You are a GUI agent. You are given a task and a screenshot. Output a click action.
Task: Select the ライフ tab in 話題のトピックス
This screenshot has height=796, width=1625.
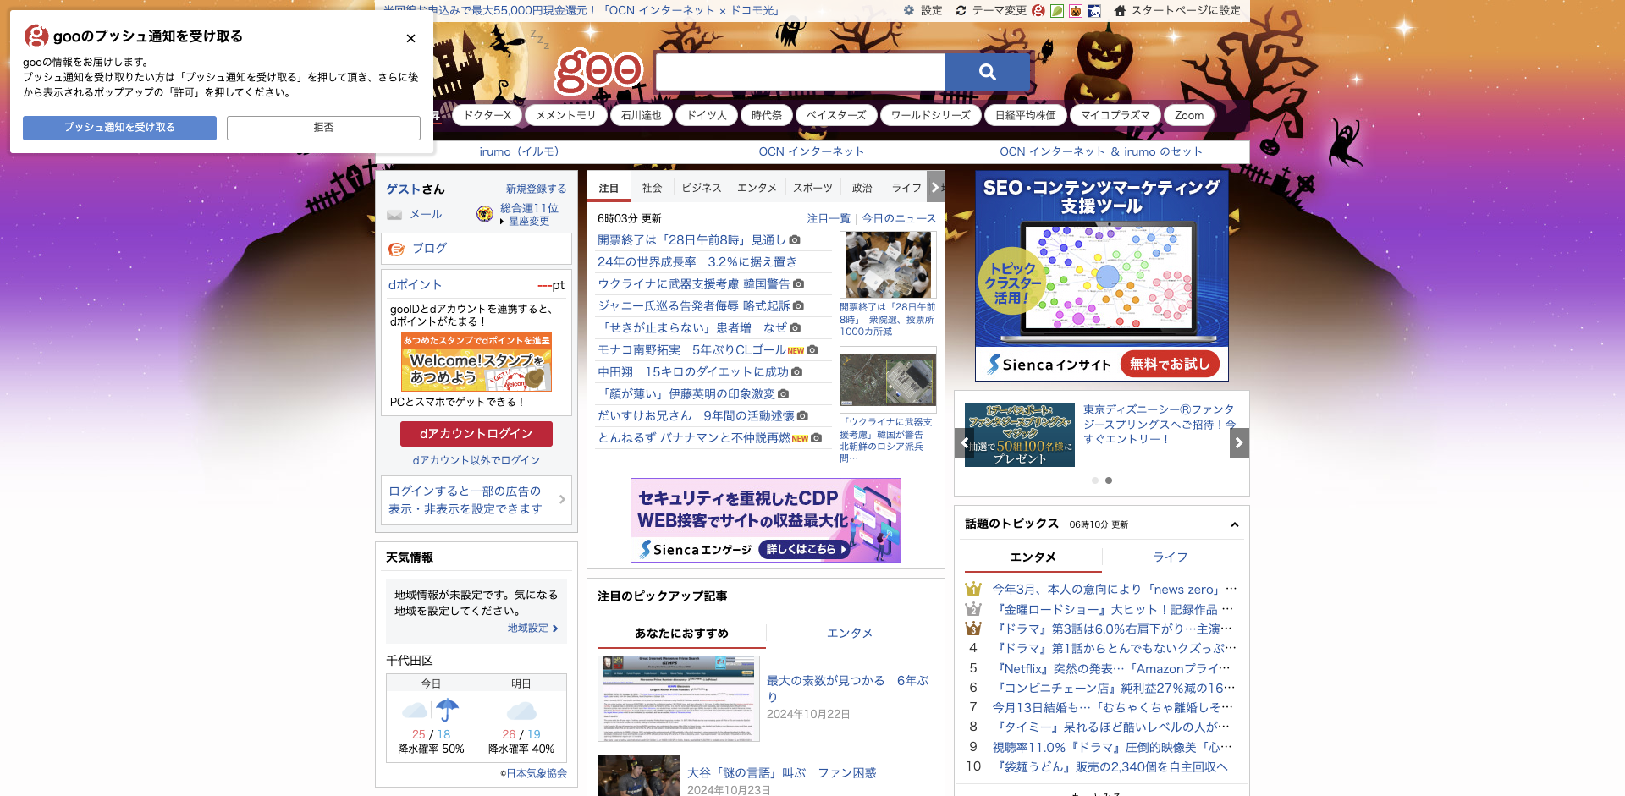click(1170, 557)
